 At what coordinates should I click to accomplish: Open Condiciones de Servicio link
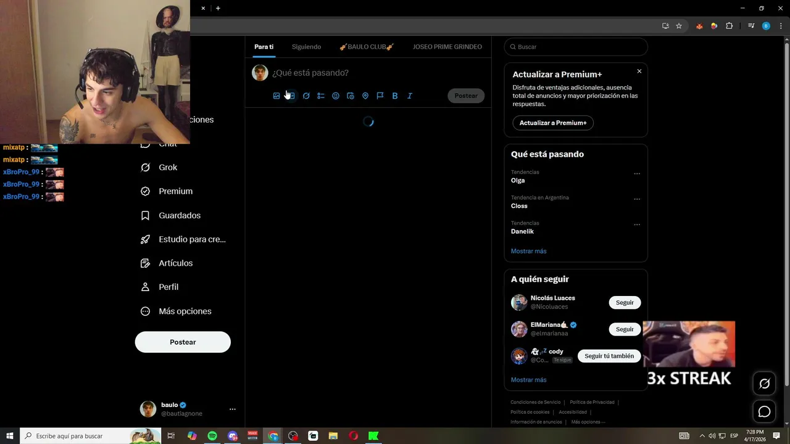[x=536, y=402]
